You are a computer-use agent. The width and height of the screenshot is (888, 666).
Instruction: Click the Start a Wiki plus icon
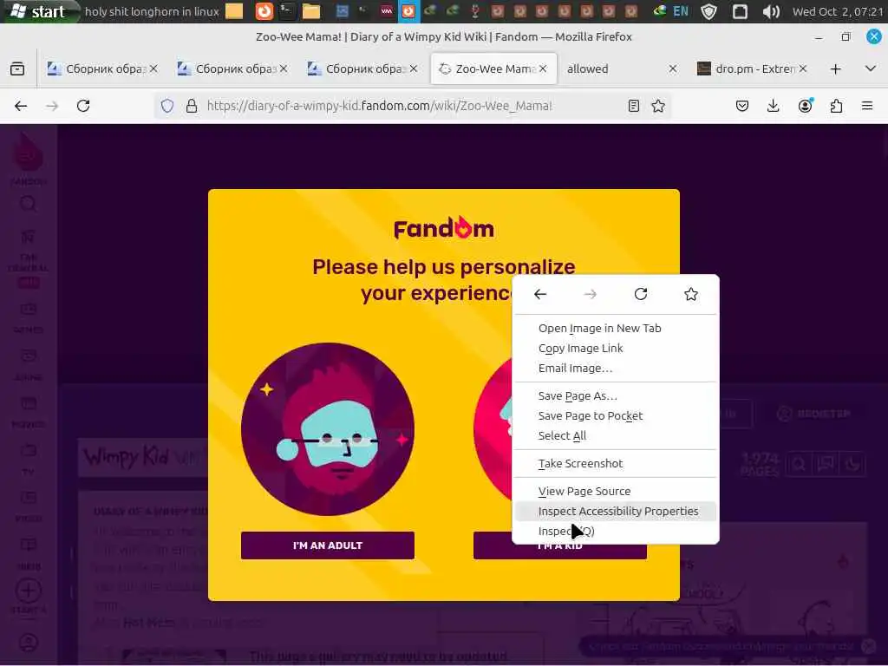click(29, 591)
